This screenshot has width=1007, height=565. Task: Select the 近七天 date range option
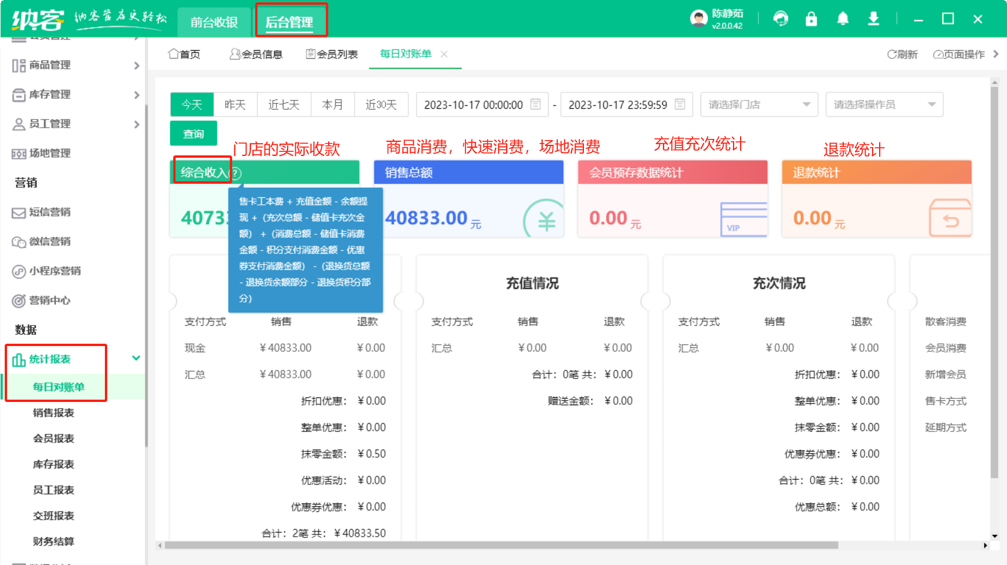coord(283,105)
